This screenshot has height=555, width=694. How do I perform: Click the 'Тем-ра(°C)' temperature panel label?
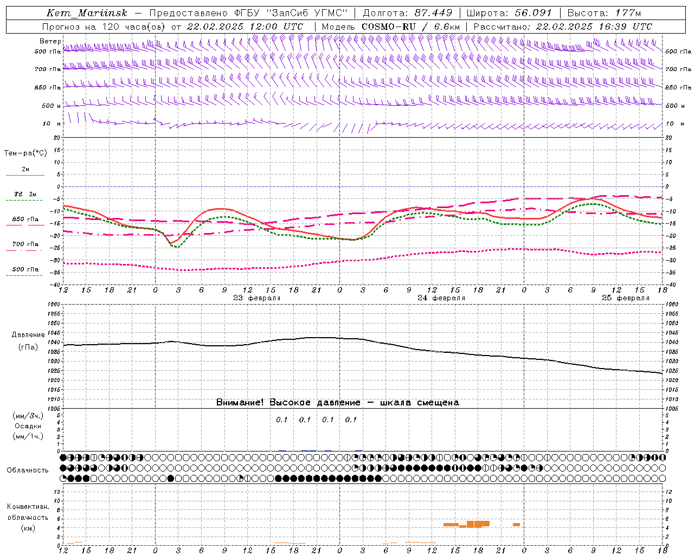pos(25,153)
